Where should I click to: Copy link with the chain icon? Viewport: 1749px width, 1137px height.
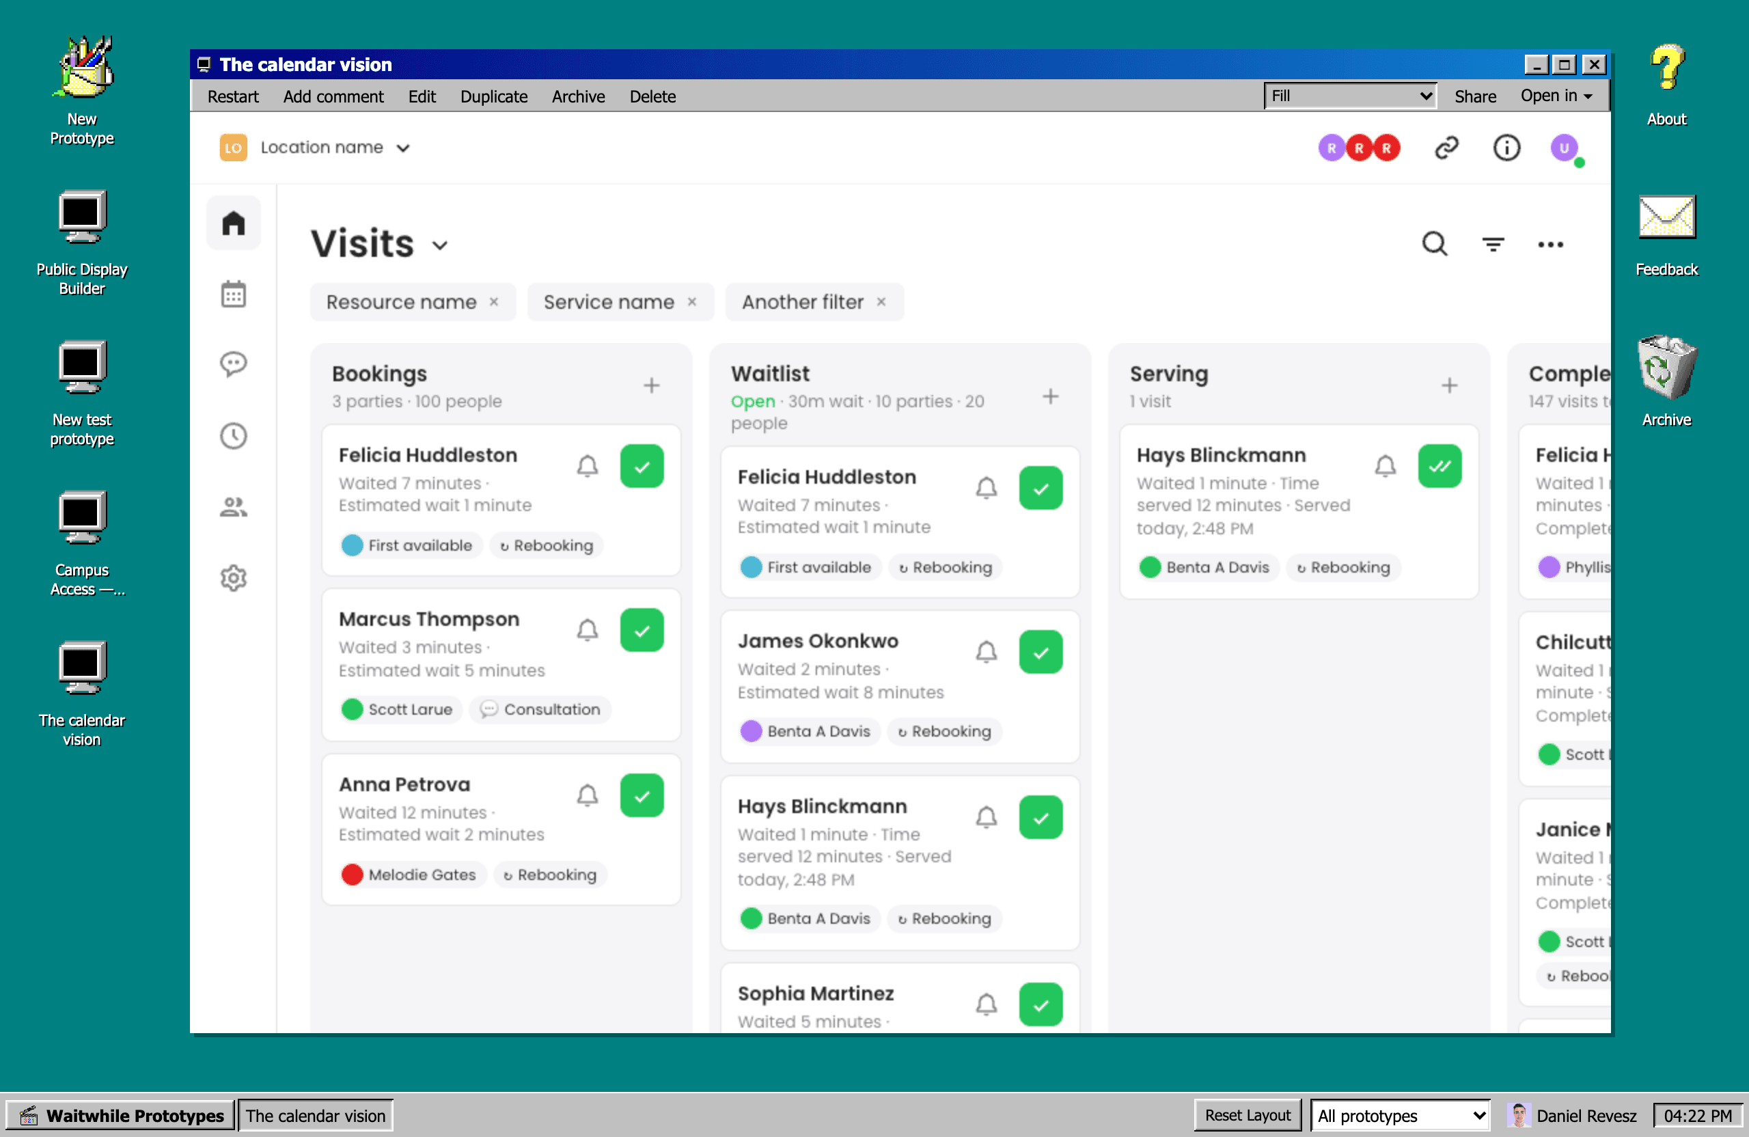click(x=1446, y=148)
